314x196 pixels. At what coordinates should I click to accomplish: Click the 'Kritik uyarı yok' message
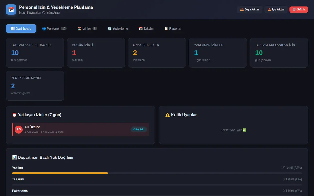233,130
